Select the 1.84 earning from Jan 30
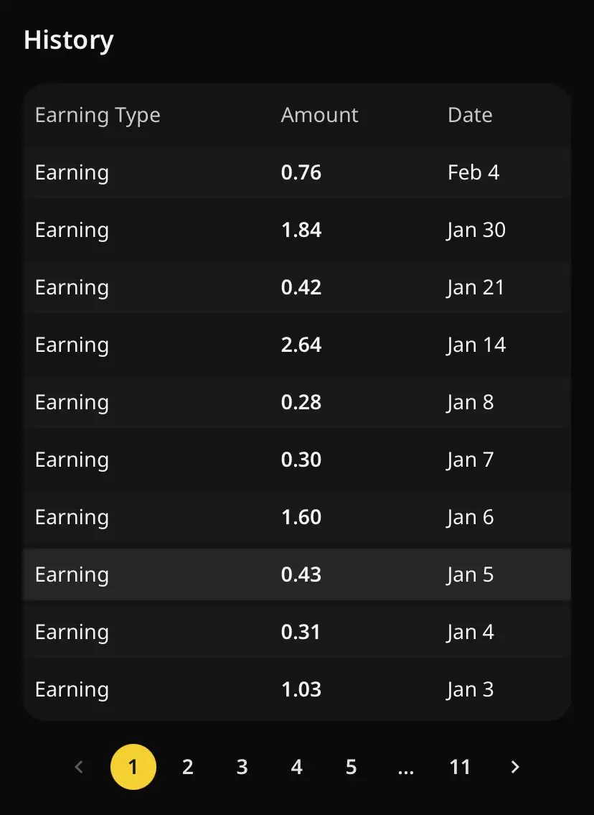Image resolution: width=594 pixels, height=815 pixels. pyautogui.click(x=297, y=230)
